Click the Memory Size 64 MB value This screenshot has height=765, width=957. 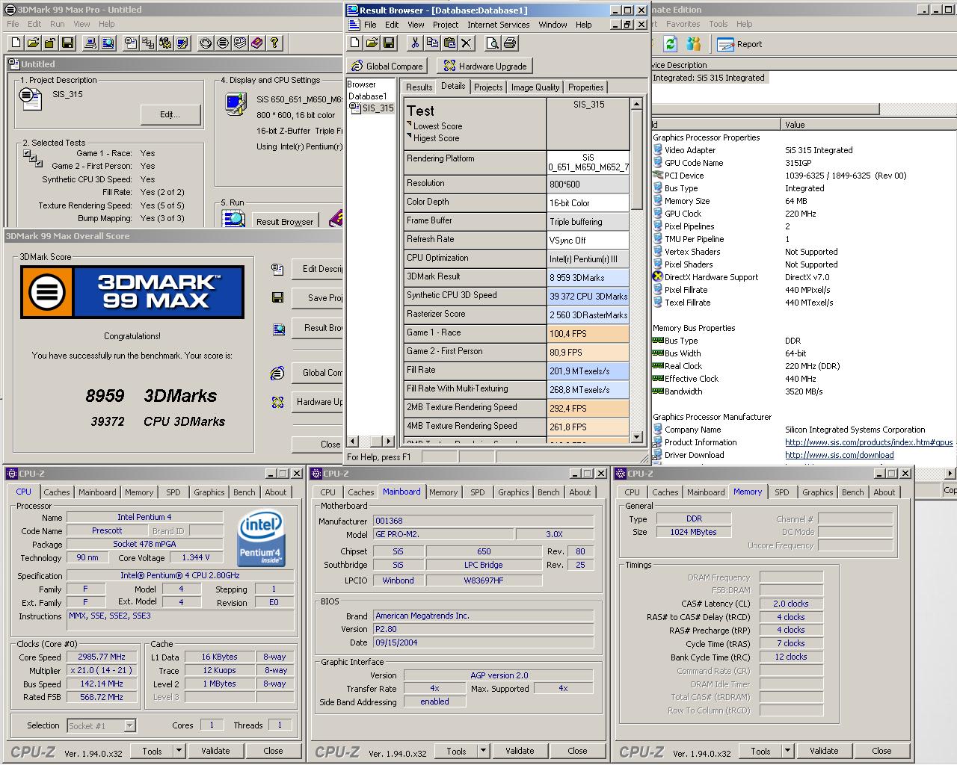[796, 201]
